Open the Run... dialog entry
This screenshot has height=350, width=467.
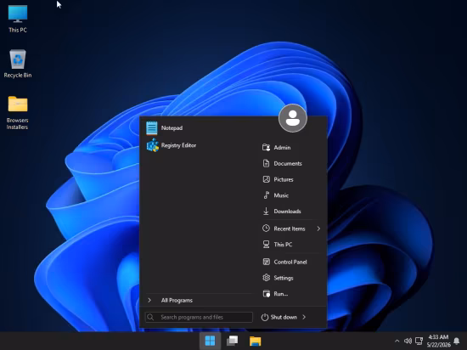281,294
